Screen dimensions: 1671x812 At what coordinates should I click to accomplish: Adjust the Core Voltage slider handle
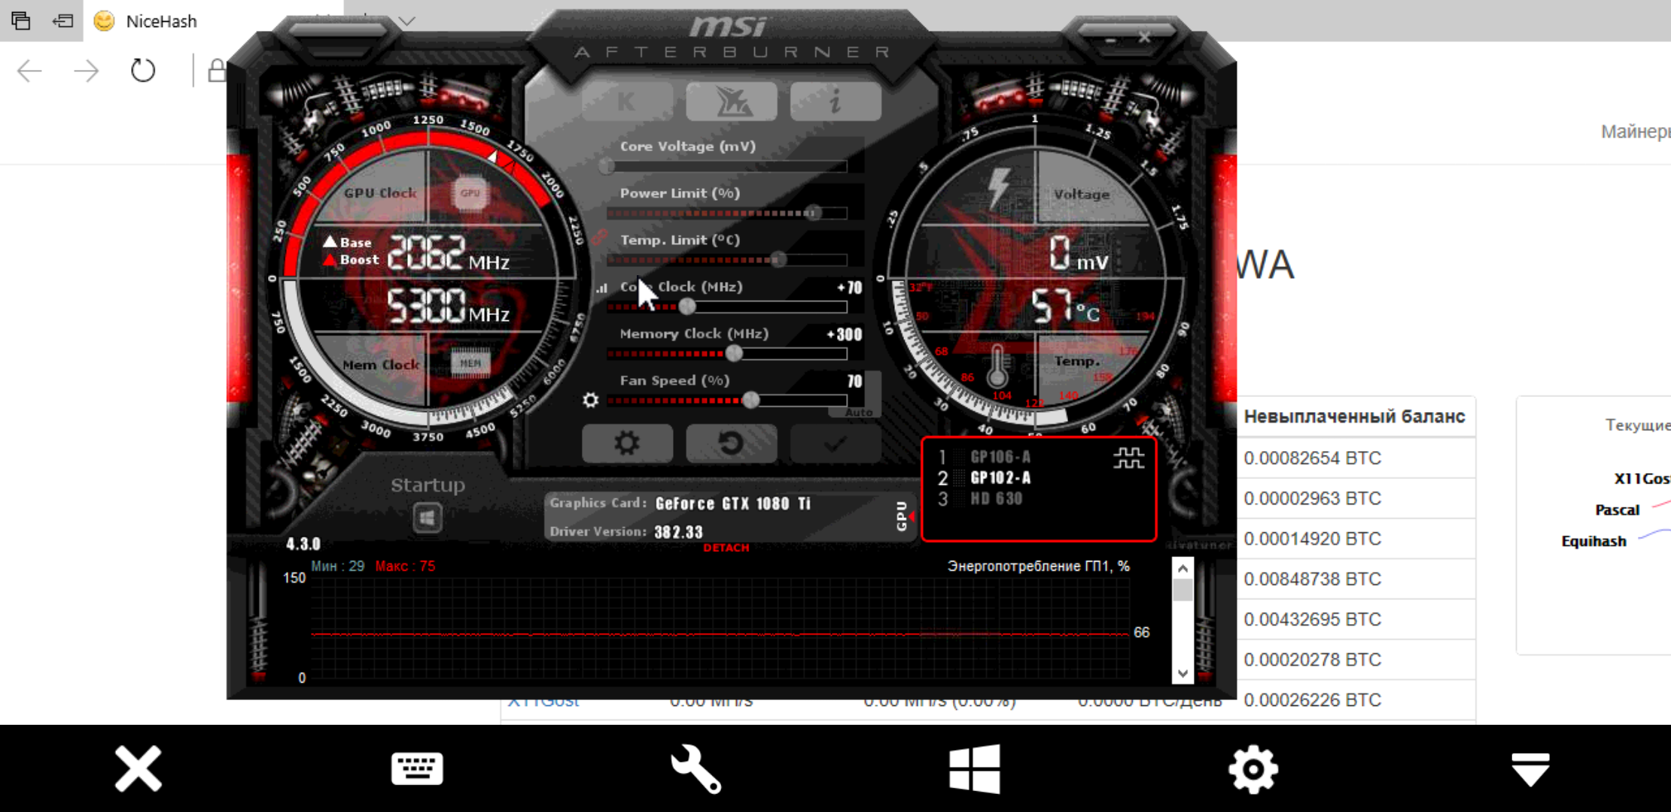tap(607, 166)
